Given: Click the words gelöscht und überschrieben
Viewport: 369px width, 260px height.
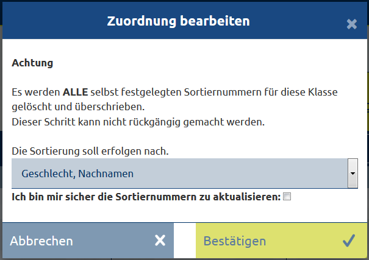Looking at the screenshot, I should [78, 107].
